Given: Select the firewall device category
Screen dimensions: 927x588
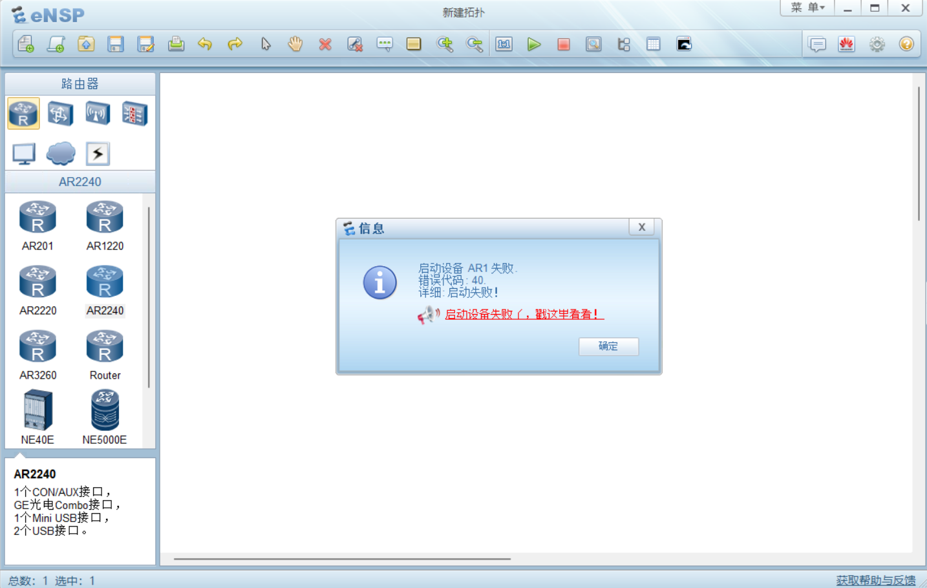Looking at the screenshot, I should [x=134, y=114].
